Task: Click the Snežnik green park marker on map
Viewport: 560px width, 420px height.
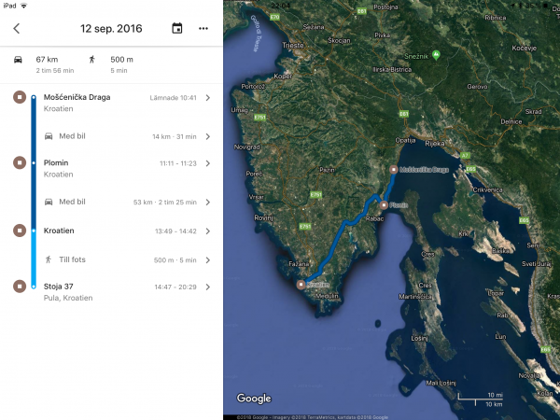Action: pyautogui.click(x=436, y=56)
